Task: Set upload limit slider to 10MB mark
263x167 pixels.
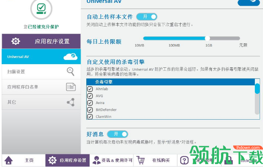Action: pos(144,38)
